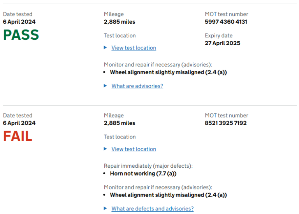Image resolution: width=299 pixels, height=214 pixels.
Task: Select MOT test number 5997 4360 4131
Action: [x=226, y=22]
